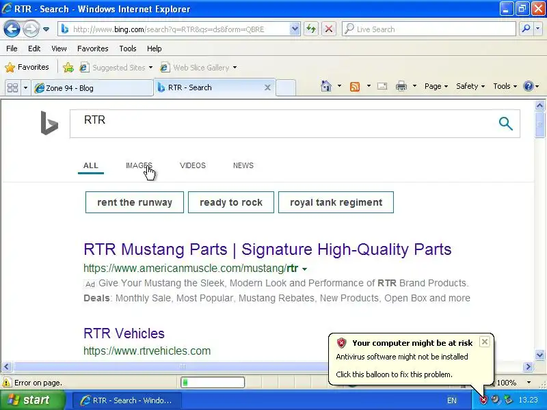Click the Bing search magnifier icon
Image resolution: width=547 pixels, height=410 pixels.
coord(505,124)
